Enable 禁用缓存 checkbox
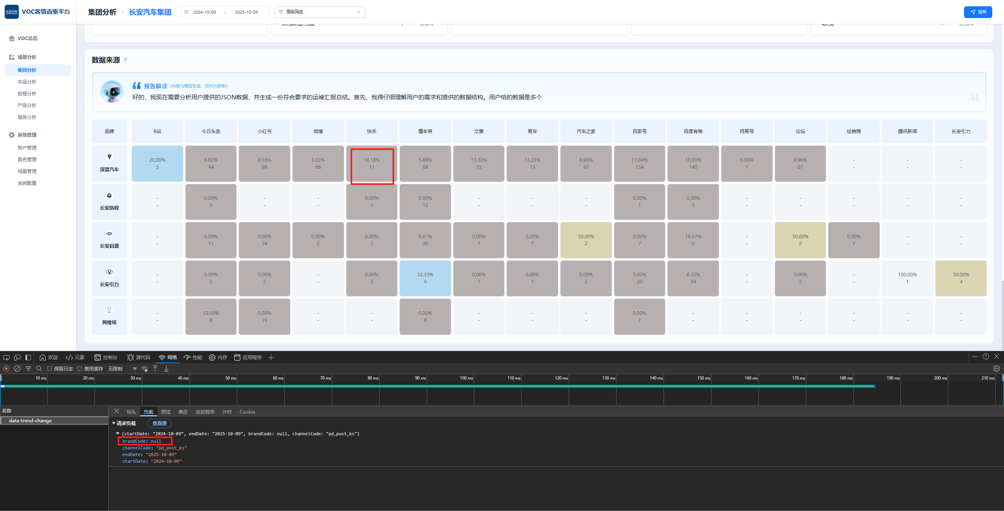 click(80, 369)
